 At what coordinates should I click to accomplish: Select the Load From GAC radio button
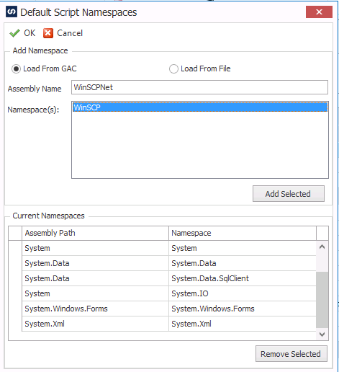point(16,68)
